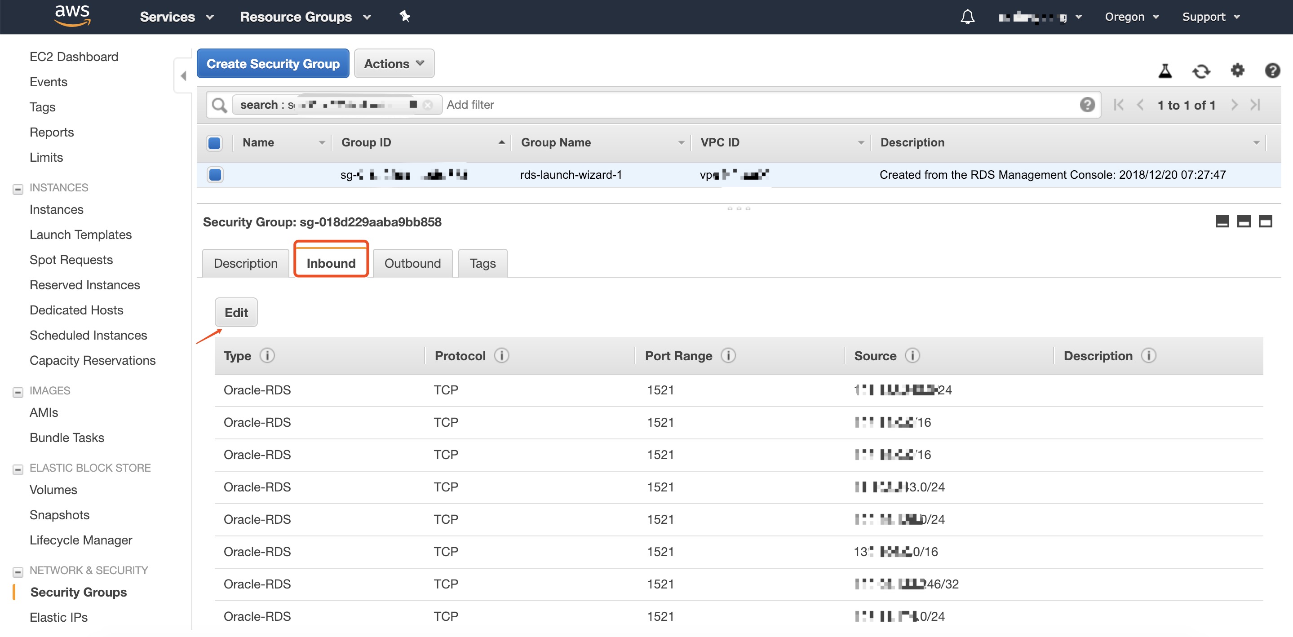Open Lifecycle Manager in sidebar
Image resolution: width=1293 pixels, height=637 pixels.
tap(81, 540)
